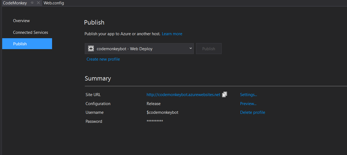Close the CodeMonkey tab with the X
This screenshot has width=347, height=155.
pyautogui.click(x=38, y=3)
